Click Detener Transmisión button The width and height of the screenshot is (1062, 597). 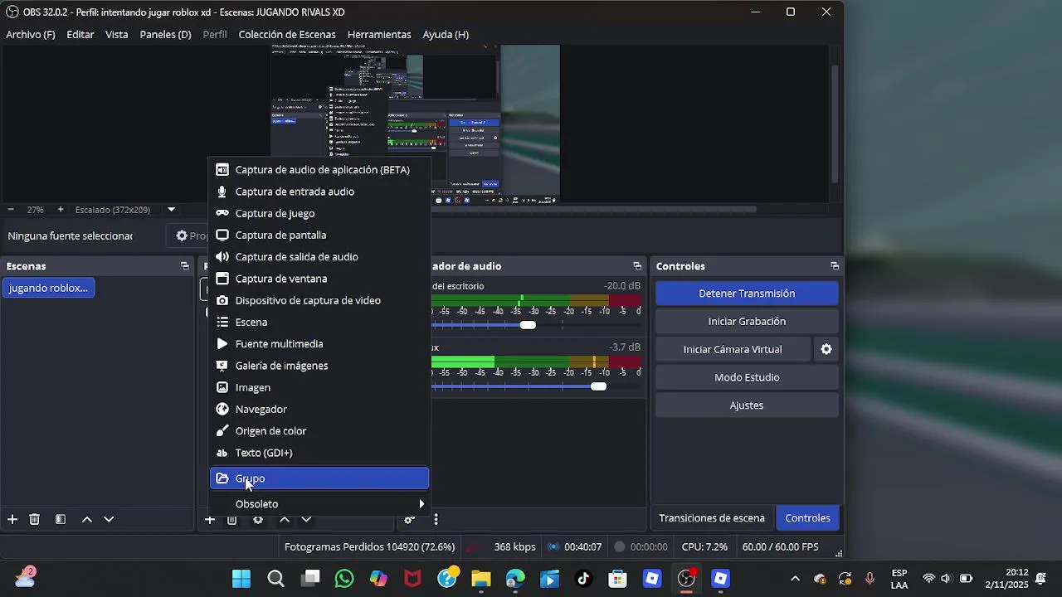(747, 294)
